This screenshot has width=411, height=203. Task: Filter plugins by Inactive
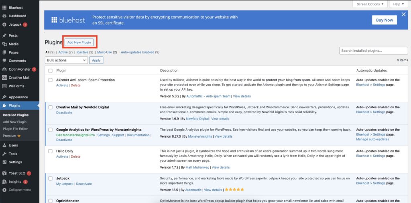coord(82,53)
